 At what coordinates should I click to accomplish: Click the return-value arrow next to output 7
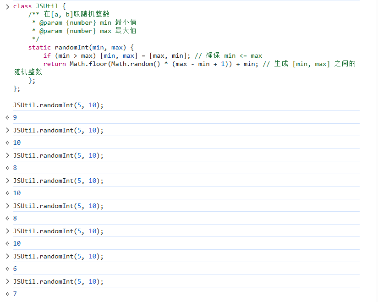coord(7,294)
